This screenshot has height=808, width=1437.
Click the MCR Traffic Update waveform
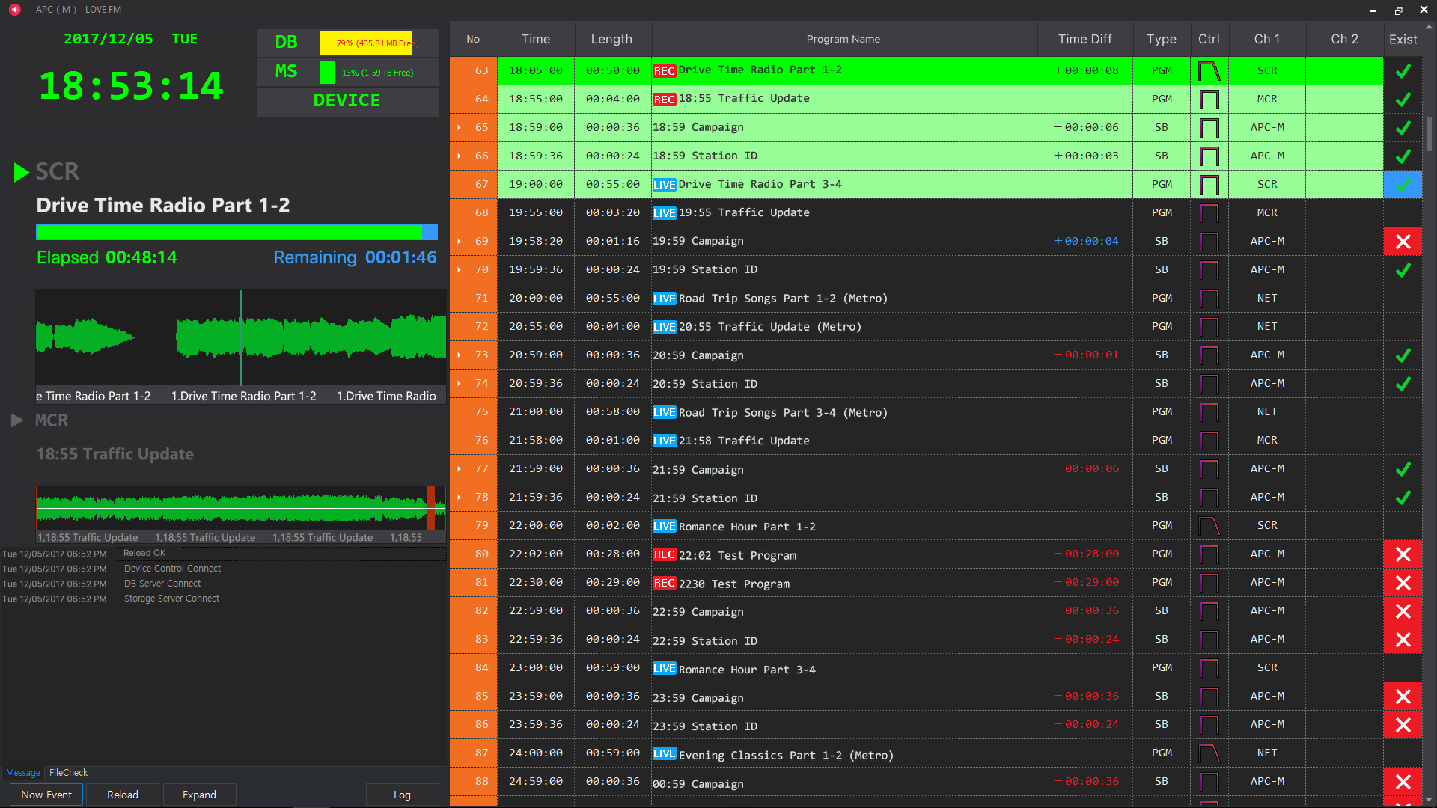[240, 508]
